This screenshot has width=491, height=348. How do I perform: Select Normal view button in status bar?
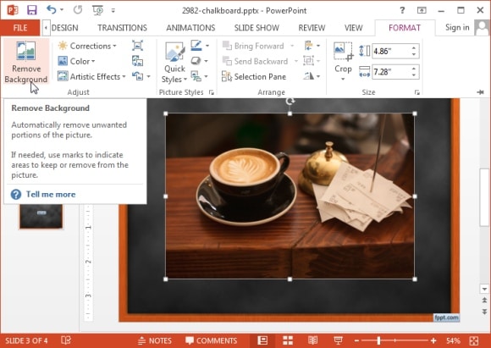(262, 340)
